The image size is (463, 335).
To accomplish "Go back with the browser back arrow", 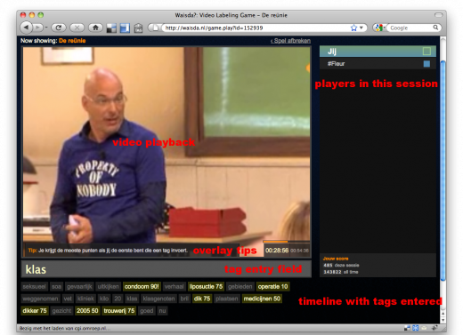I will point(26,28).
